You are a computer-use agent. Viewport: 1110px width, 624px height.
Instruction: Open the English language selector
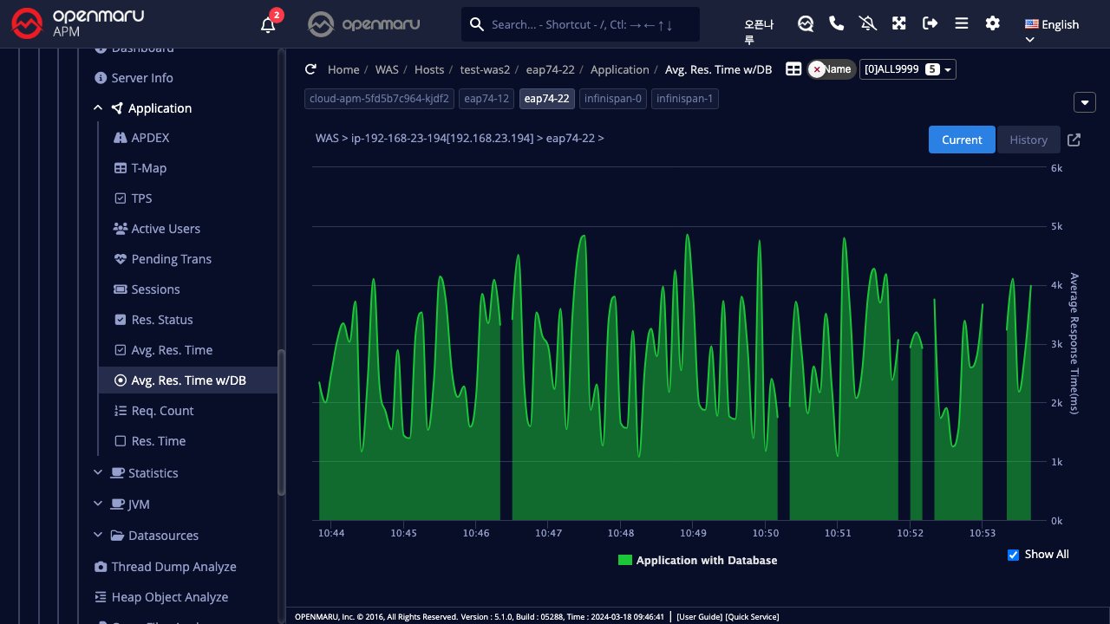point(1051,25)
